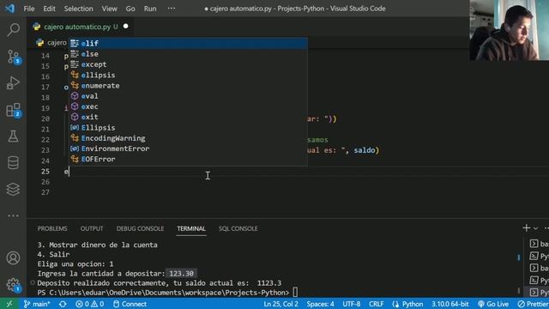Viewport: 549px width, 309px height.
Task: Choose the enumerate autocomplete suggestion
Action: click(x=188, y=86)
